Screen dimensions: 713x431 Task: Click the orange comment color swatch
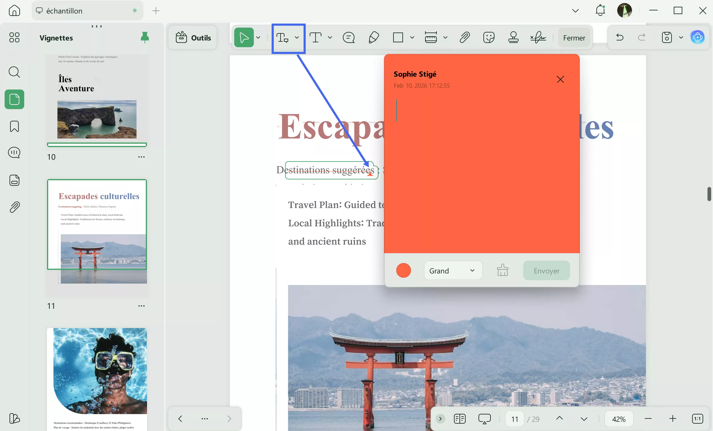(403, 270)
